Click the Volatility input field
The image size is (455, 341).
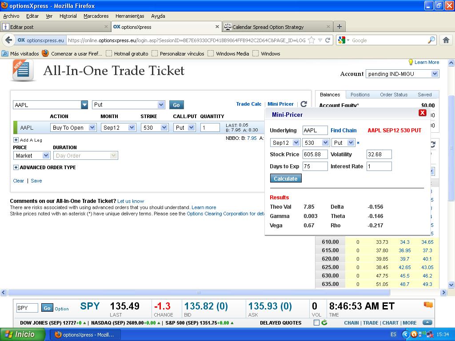pyautogui.click(x=379, y=155)
